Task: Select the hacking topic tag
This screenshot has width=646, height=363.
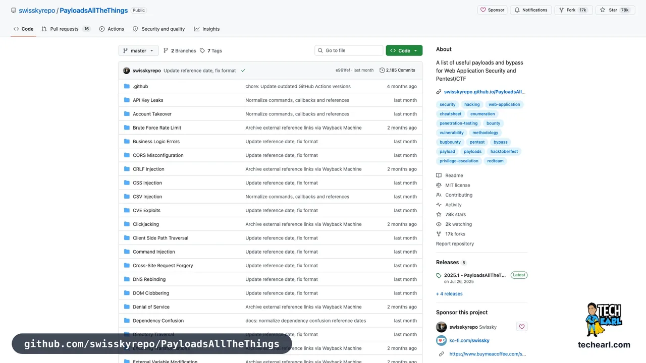Action: pyautogui.click(x=472, y=104)
